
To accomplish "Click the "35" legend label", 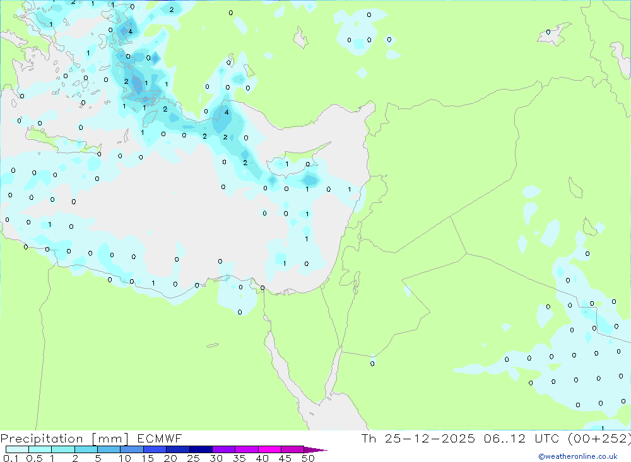I will [x=239, y=458].
